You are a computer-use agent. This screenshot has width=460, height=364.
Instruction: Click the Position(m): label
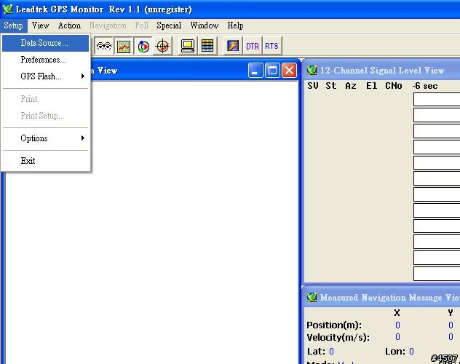point(334,325)
